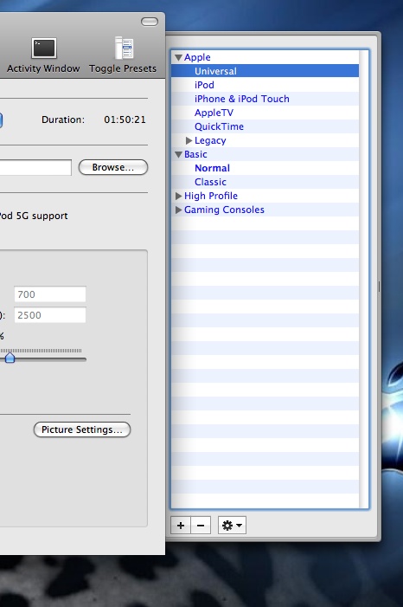
Task: Collapse the Basic preset group
Action: point(178,154)
